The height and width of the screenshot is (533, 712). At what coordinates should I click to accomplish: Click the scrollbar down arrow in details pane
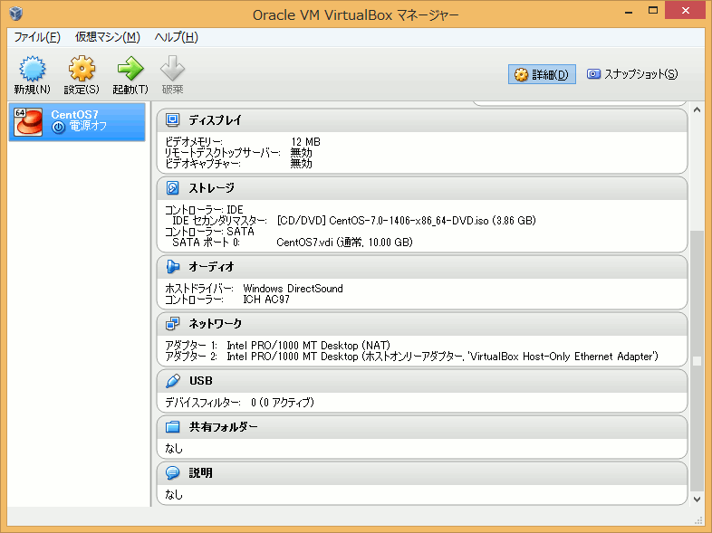(x=697, y=499)
